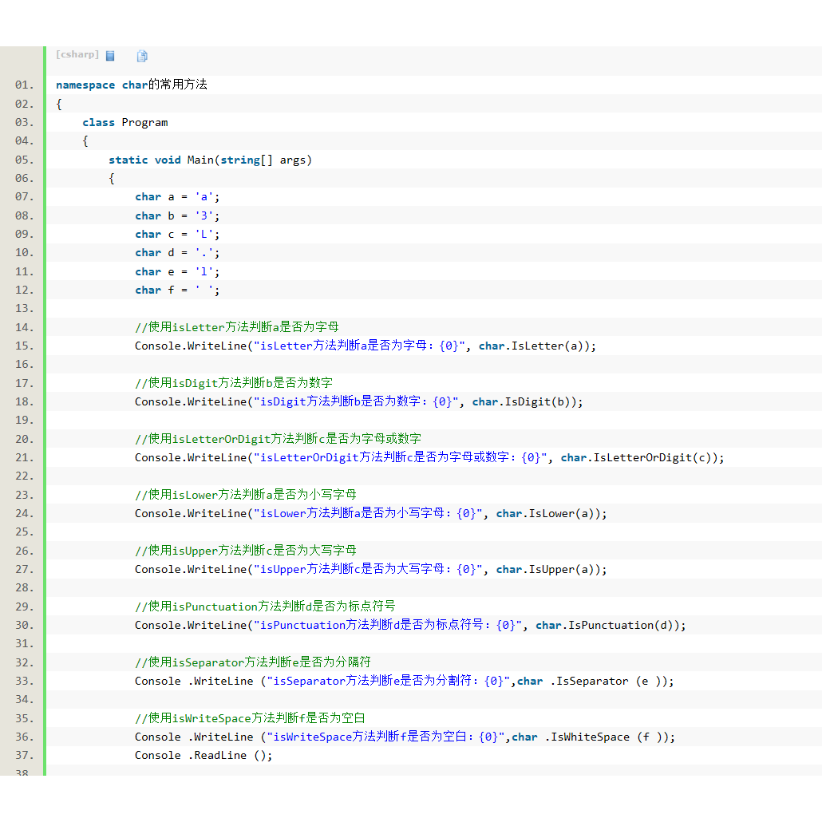
Task: Click the view plain code icon
Action: pyautogui.click(x=110, y=56)
